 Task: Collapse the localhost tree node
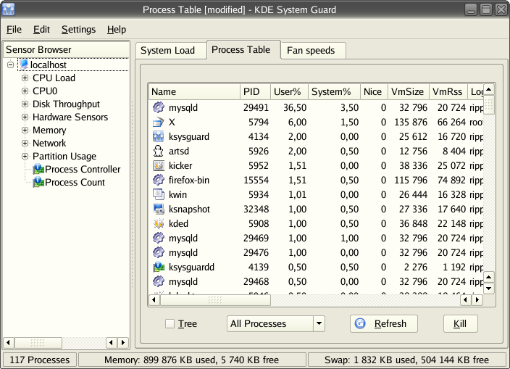click(x=11, y=65)
